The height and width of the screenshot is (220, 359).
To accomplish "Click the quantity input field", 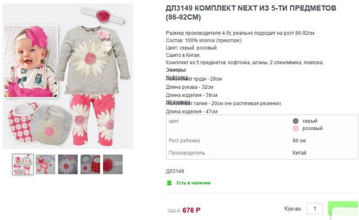I will pyautogui.click(x=315, y=209).
